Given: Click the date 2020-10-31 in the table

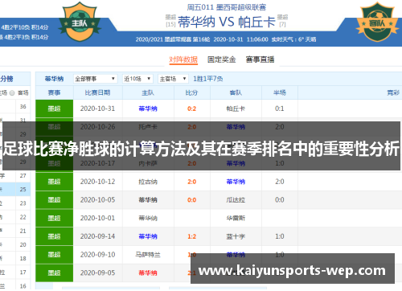Looking at the screenshot, I should point(97,109).
